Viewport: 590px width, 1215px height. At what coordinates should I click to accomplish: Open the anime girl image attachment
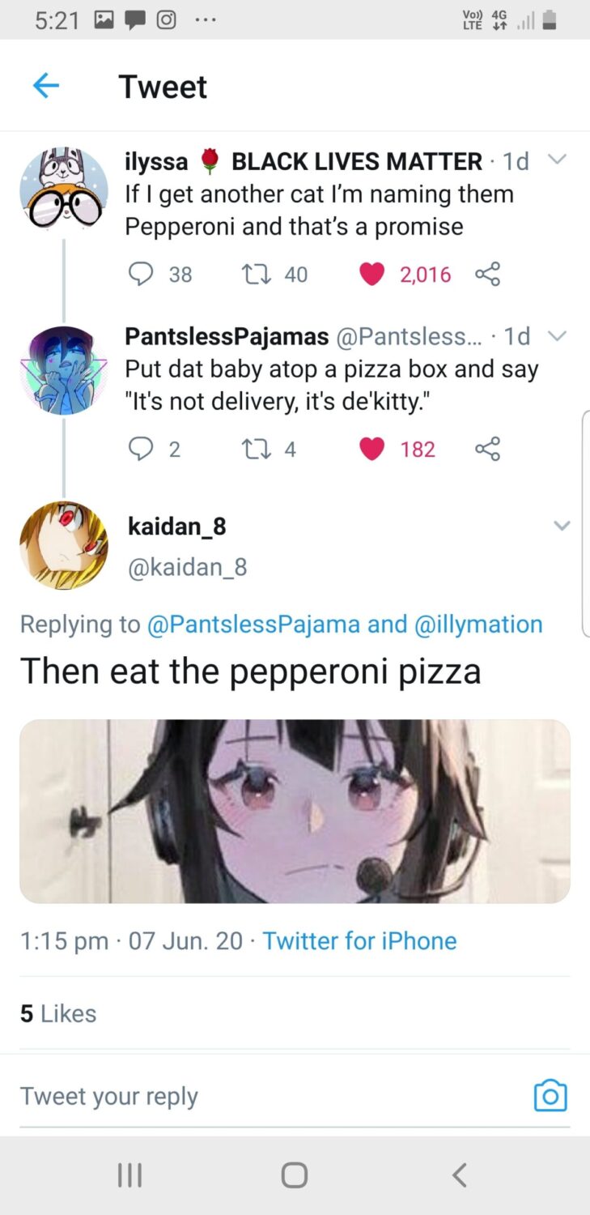click(x=295, y=811)
